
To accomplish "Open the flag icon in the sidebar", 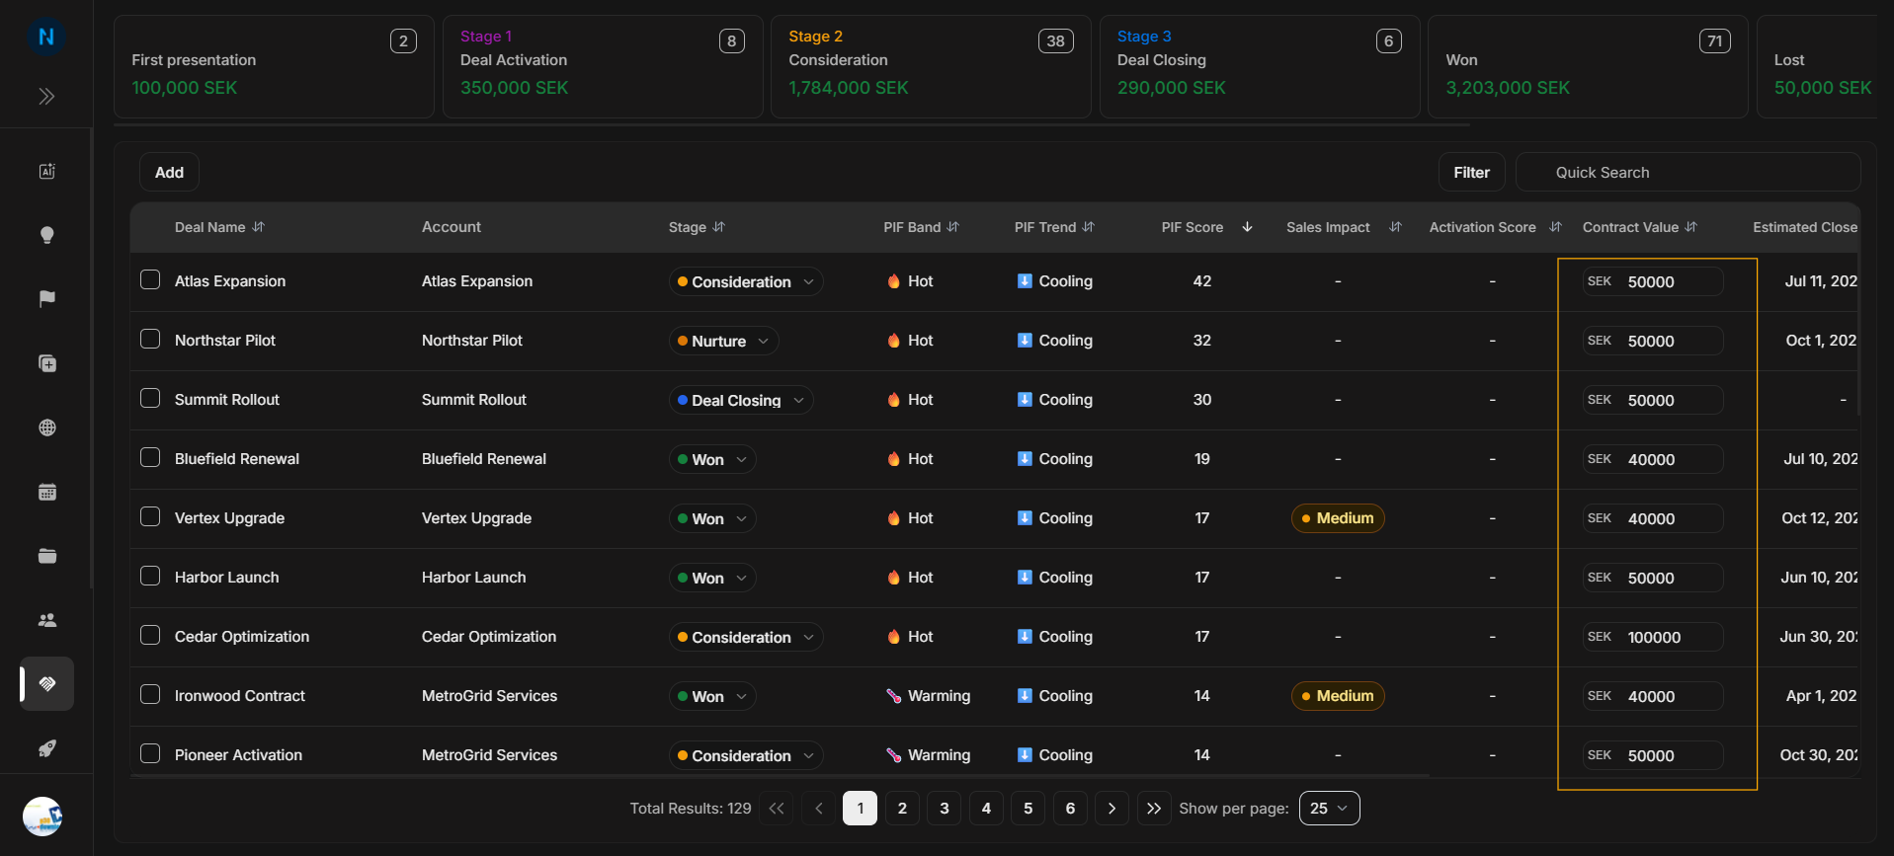I will pyautogui.click(x=46, y=299).
